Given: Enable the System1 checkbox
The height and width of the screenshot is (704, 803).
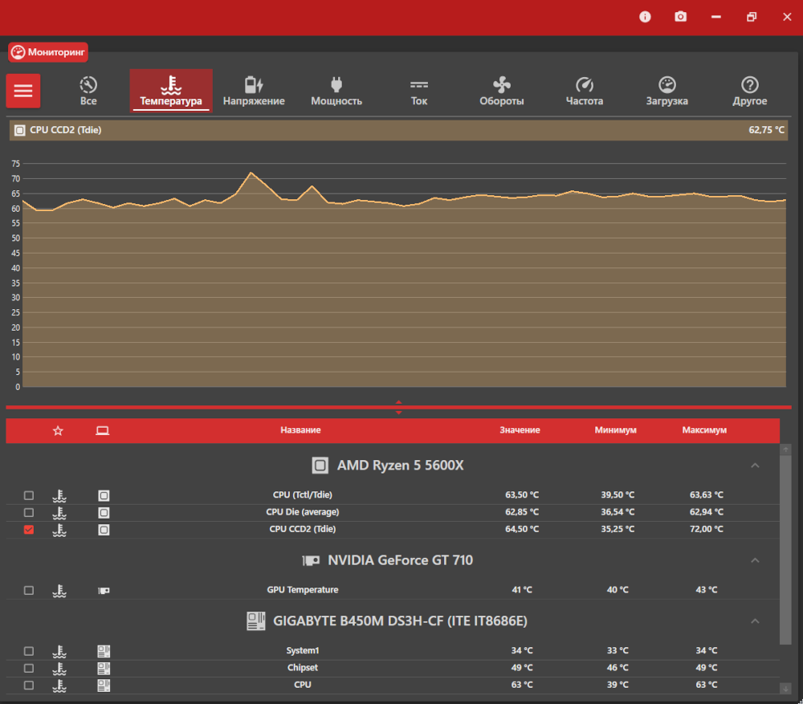Looking at the screenshot, I should (29, 651).
